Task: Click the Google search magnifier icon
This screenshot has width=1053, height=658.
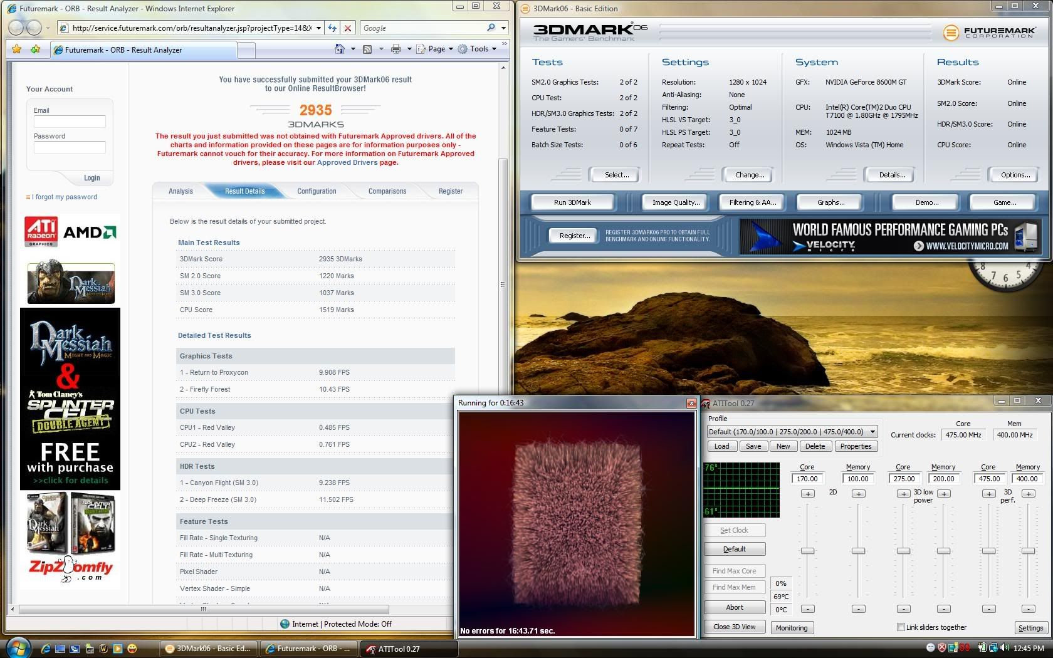Action: [x=491, y=28]
